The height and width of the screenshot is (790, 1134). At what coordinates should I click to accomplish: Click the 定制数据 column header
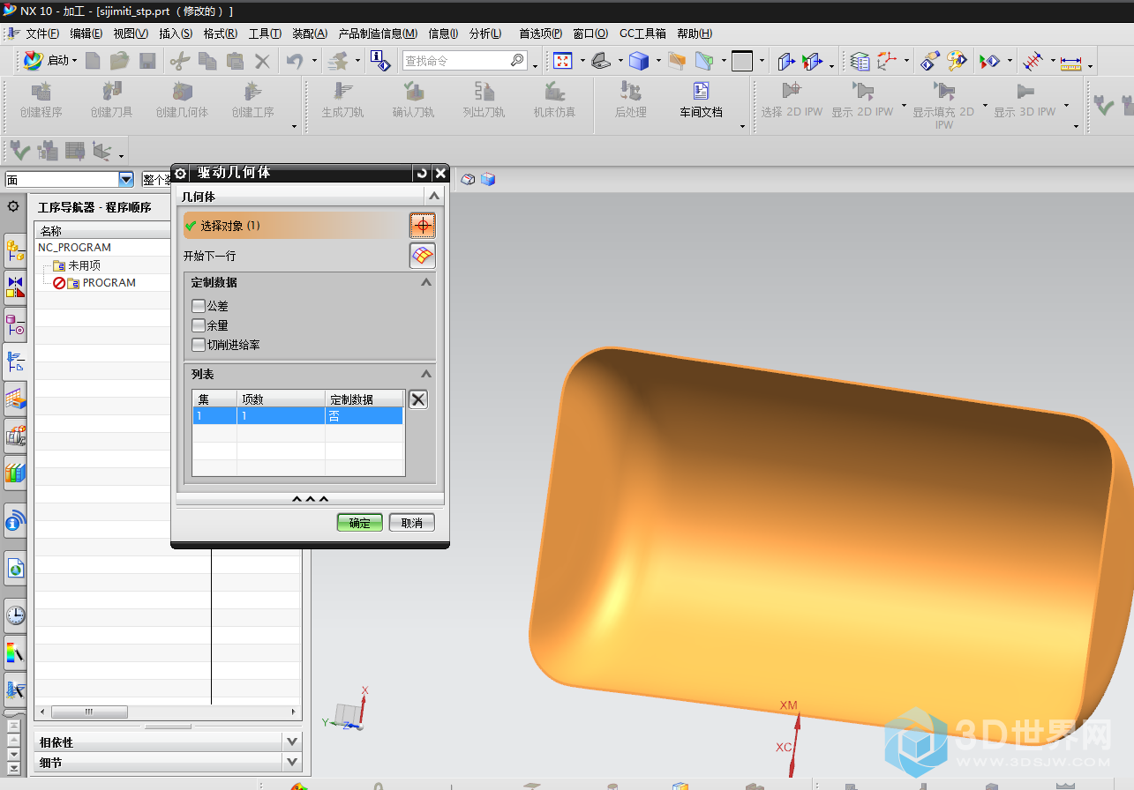click(364, 399)
